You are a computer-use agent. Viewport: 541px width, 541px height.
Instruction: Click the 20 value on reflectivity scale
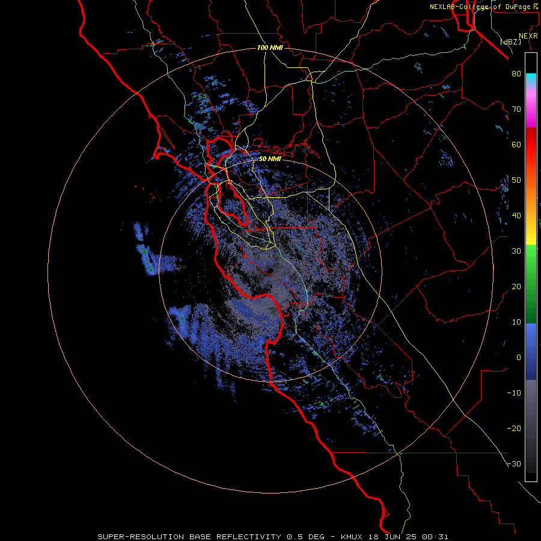pyautogui.click(x=516, y=287)
